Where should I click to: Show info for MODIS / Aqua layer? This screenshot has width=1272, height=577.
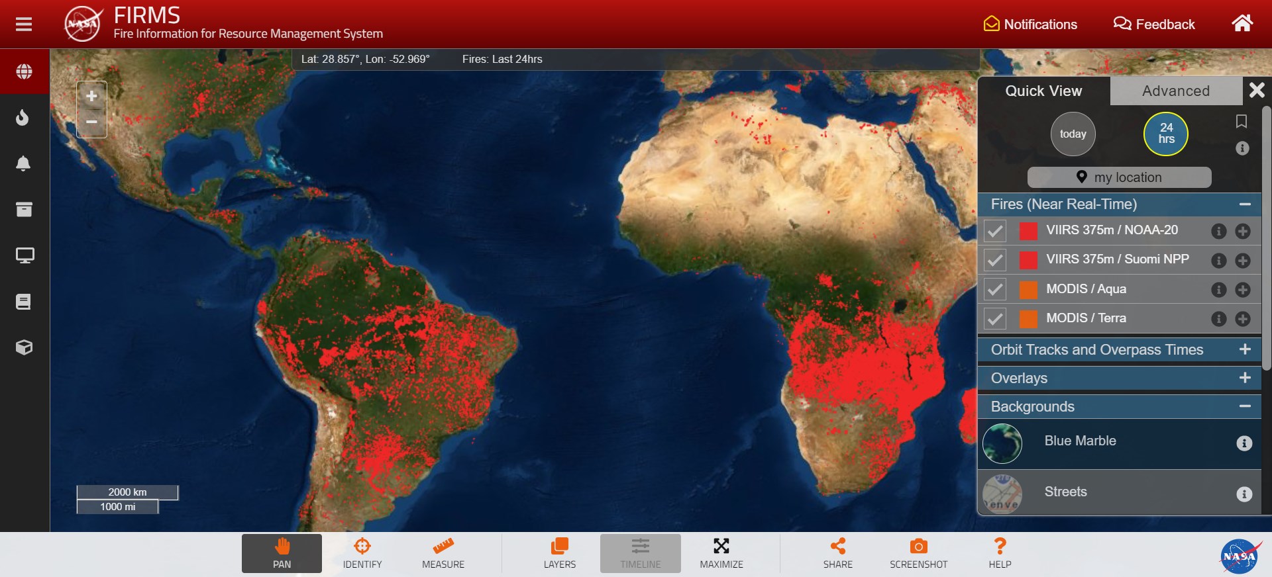pyautogui.click(x=1218, y=290)
